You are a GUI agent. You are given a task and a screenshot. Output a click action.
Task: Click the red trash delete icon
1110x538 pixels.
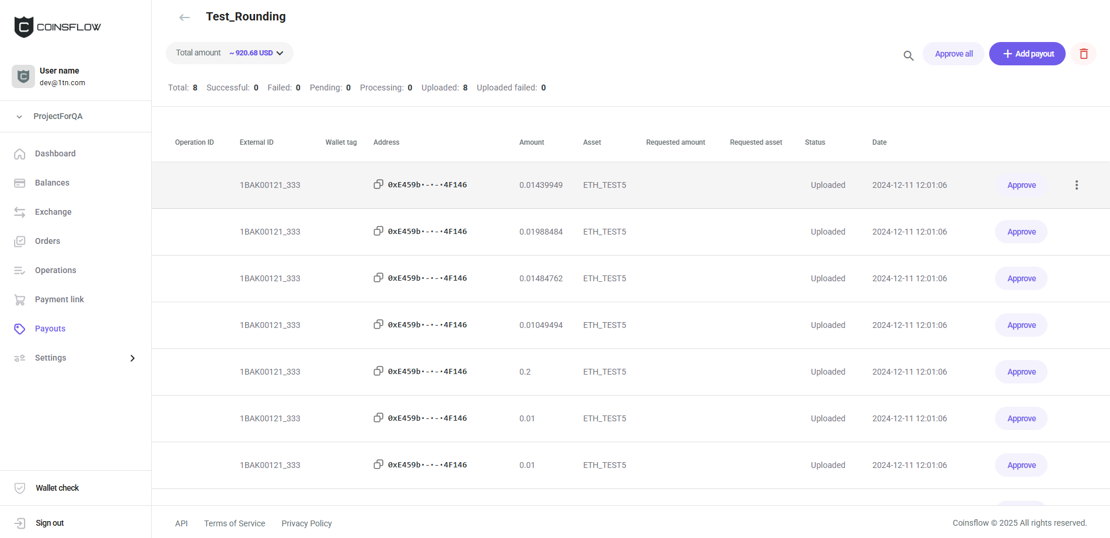click(1083, 54)
